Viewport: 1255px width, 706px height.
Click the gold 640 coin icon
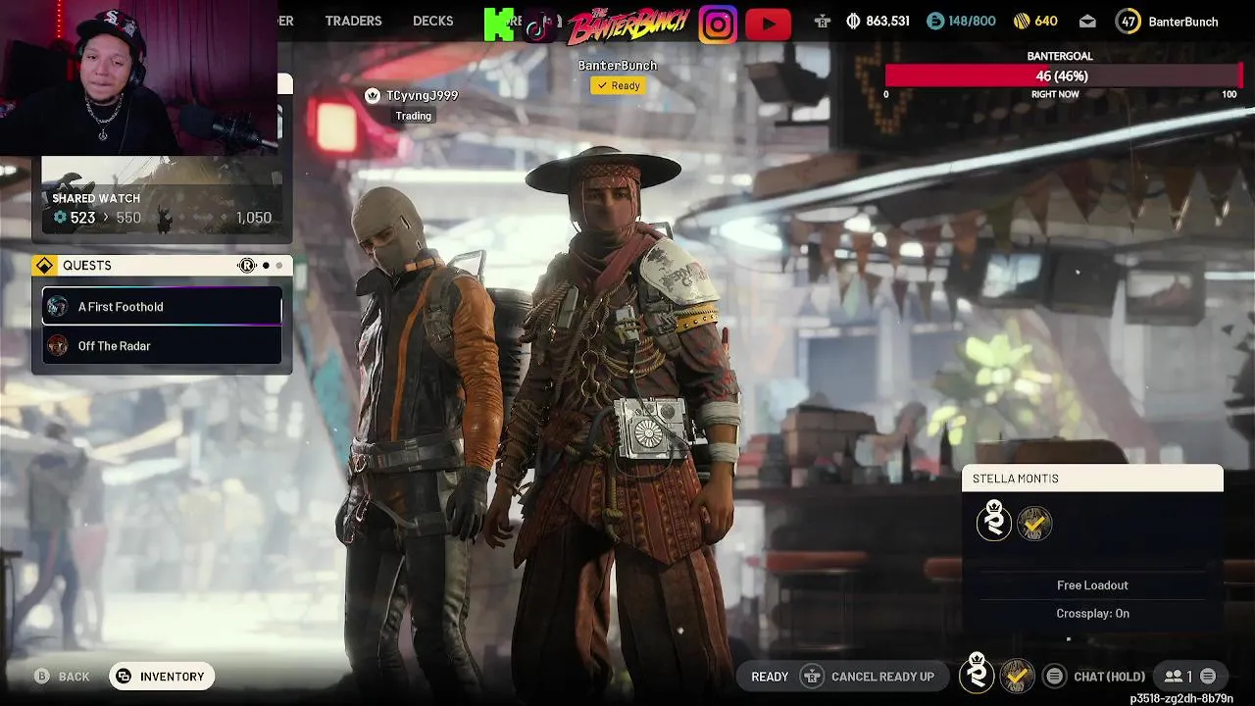(x=1021, y=22)
